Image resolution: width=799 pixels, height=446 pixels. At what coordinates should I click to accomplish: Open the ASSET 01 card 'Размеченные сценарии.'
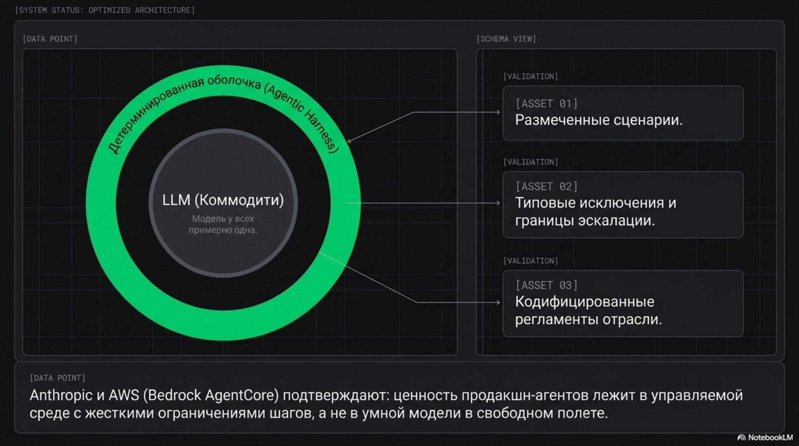click(x=623, y=113)
